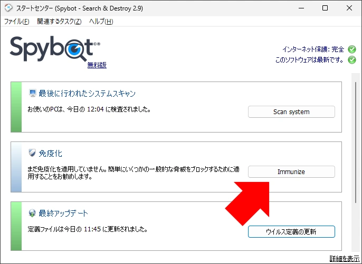Open the 関連するタスク(Z) menu
Screen dimensions: 362x264
point(59,22)
